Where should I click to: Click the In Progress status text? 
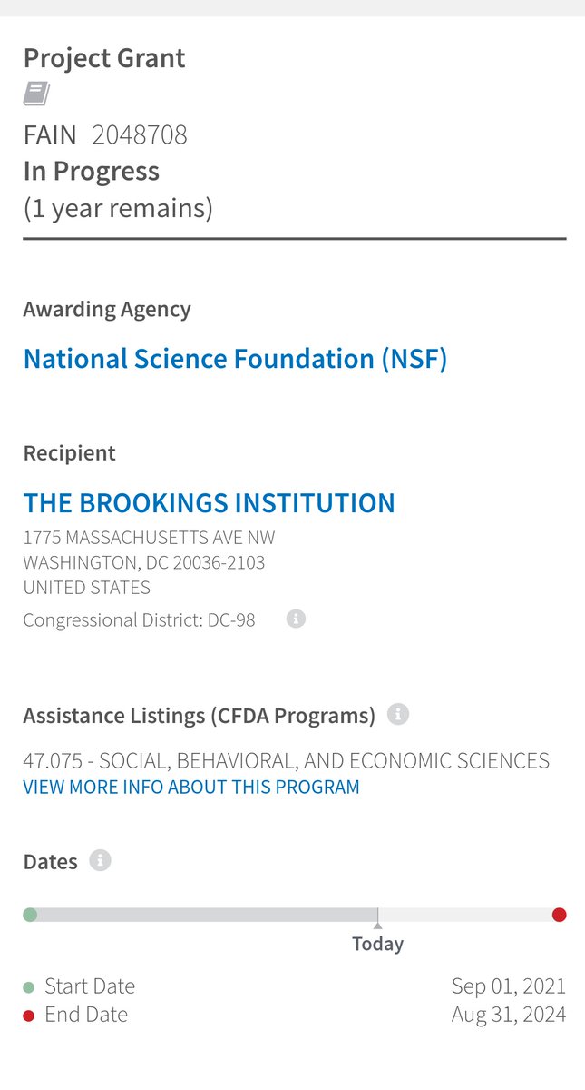point(92,172)
